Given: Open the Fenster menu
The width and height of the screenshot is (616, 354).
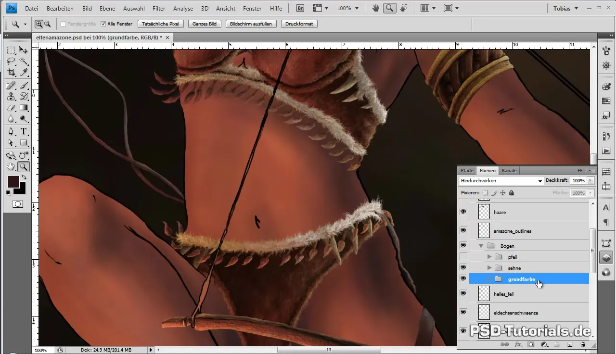Looking at the screenshot, I should 252,8.
